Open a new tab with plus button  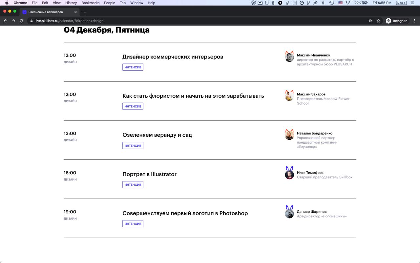[85, 12]
